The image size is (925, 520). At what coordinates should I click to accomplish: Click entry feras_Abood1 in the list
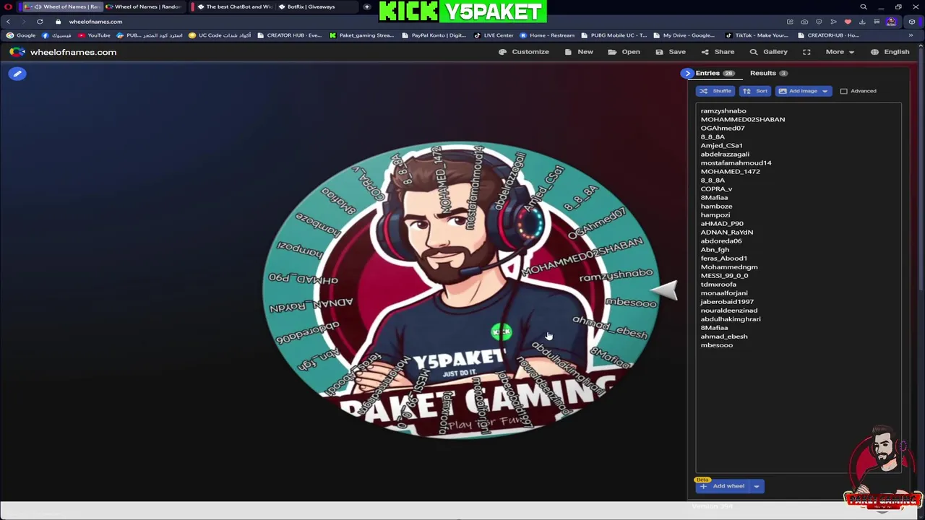[724, 259]
